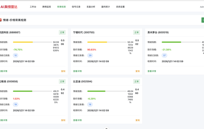Click 复制 on the 比亚迪 card
Screen dimensions: 204x129
pyautogui.click(x=137, y=120)
